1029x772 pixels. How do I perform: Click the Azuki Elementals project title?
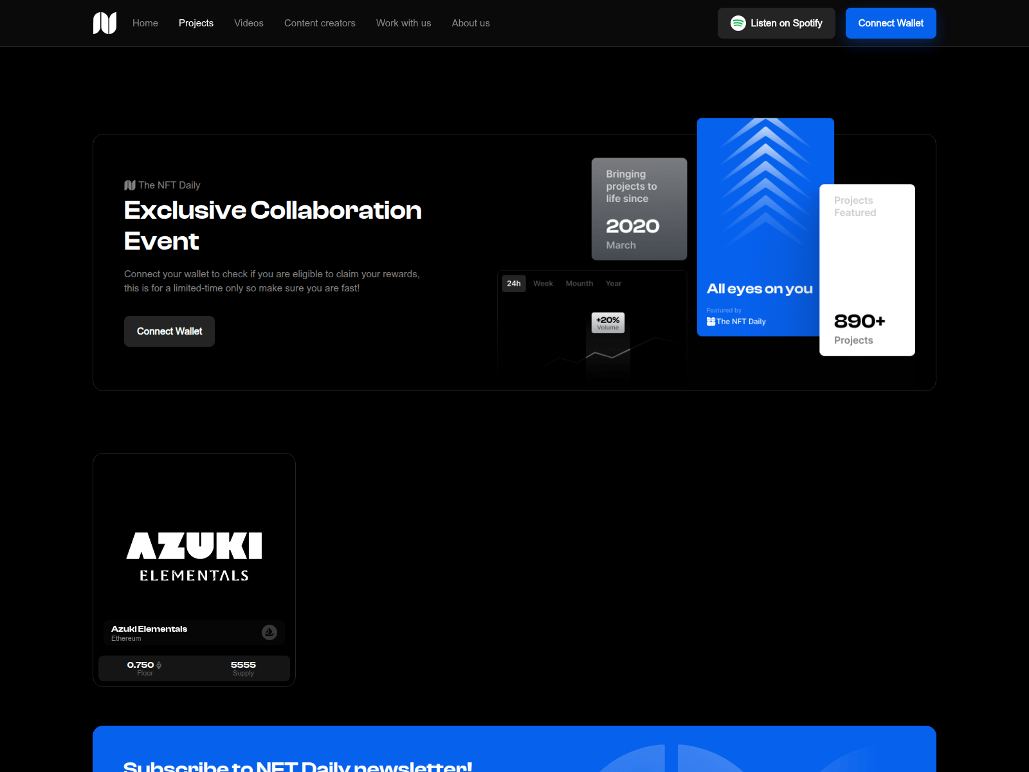tap(149, 629)
